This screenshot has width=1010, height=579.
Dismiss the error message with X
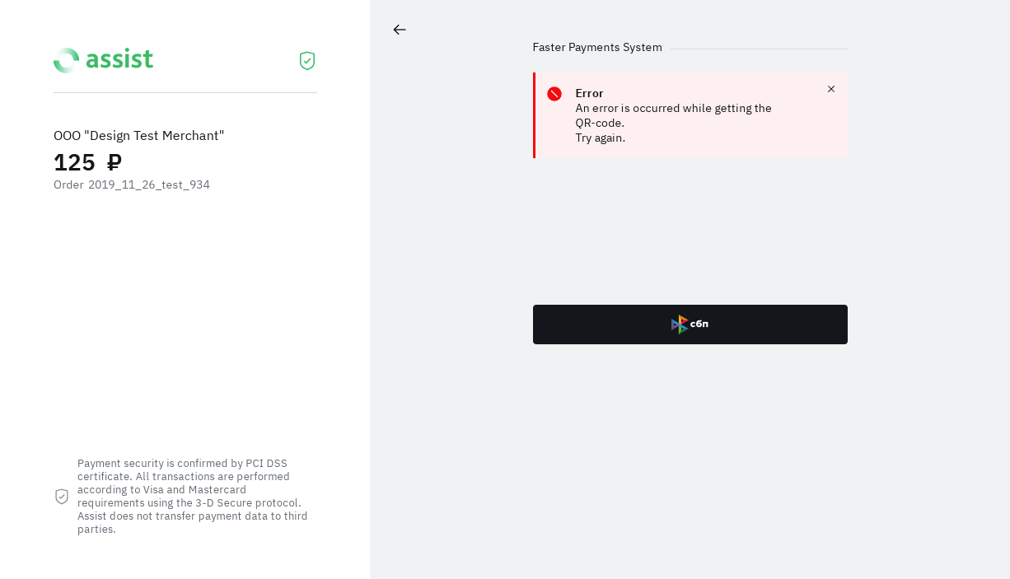coord(831,89)
